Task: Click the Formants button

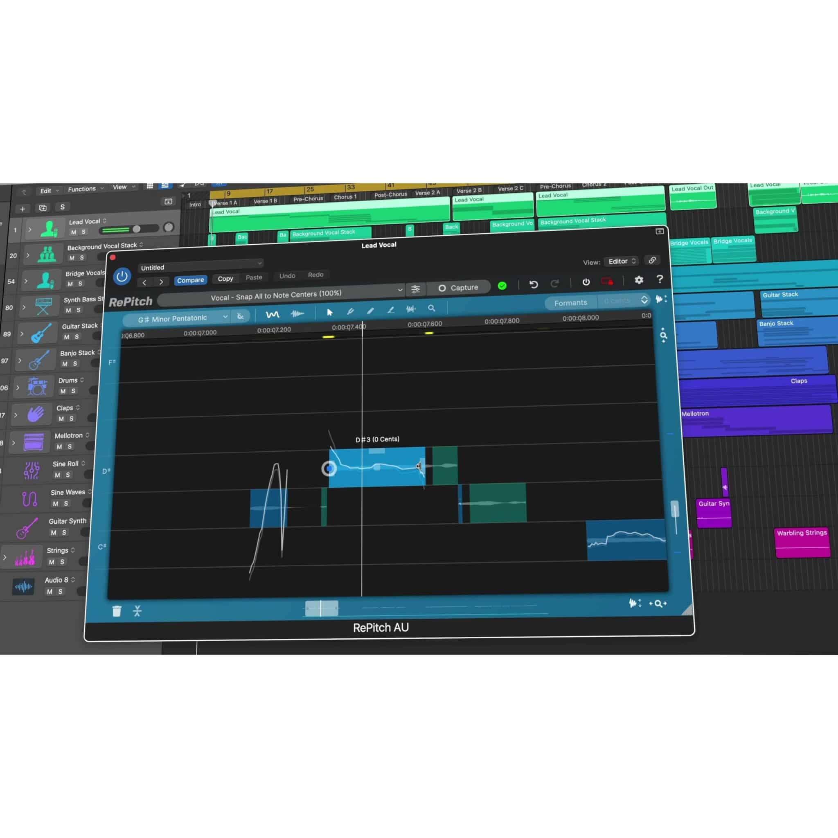Action: 570,303
